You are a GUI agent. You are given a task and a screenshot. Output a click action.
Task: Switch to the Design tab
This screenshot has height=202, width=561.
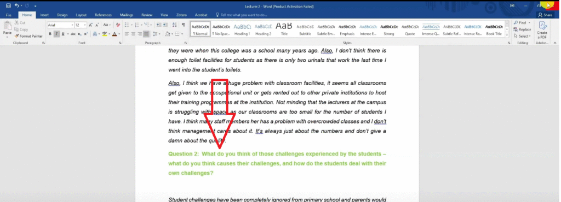[62, 15]
